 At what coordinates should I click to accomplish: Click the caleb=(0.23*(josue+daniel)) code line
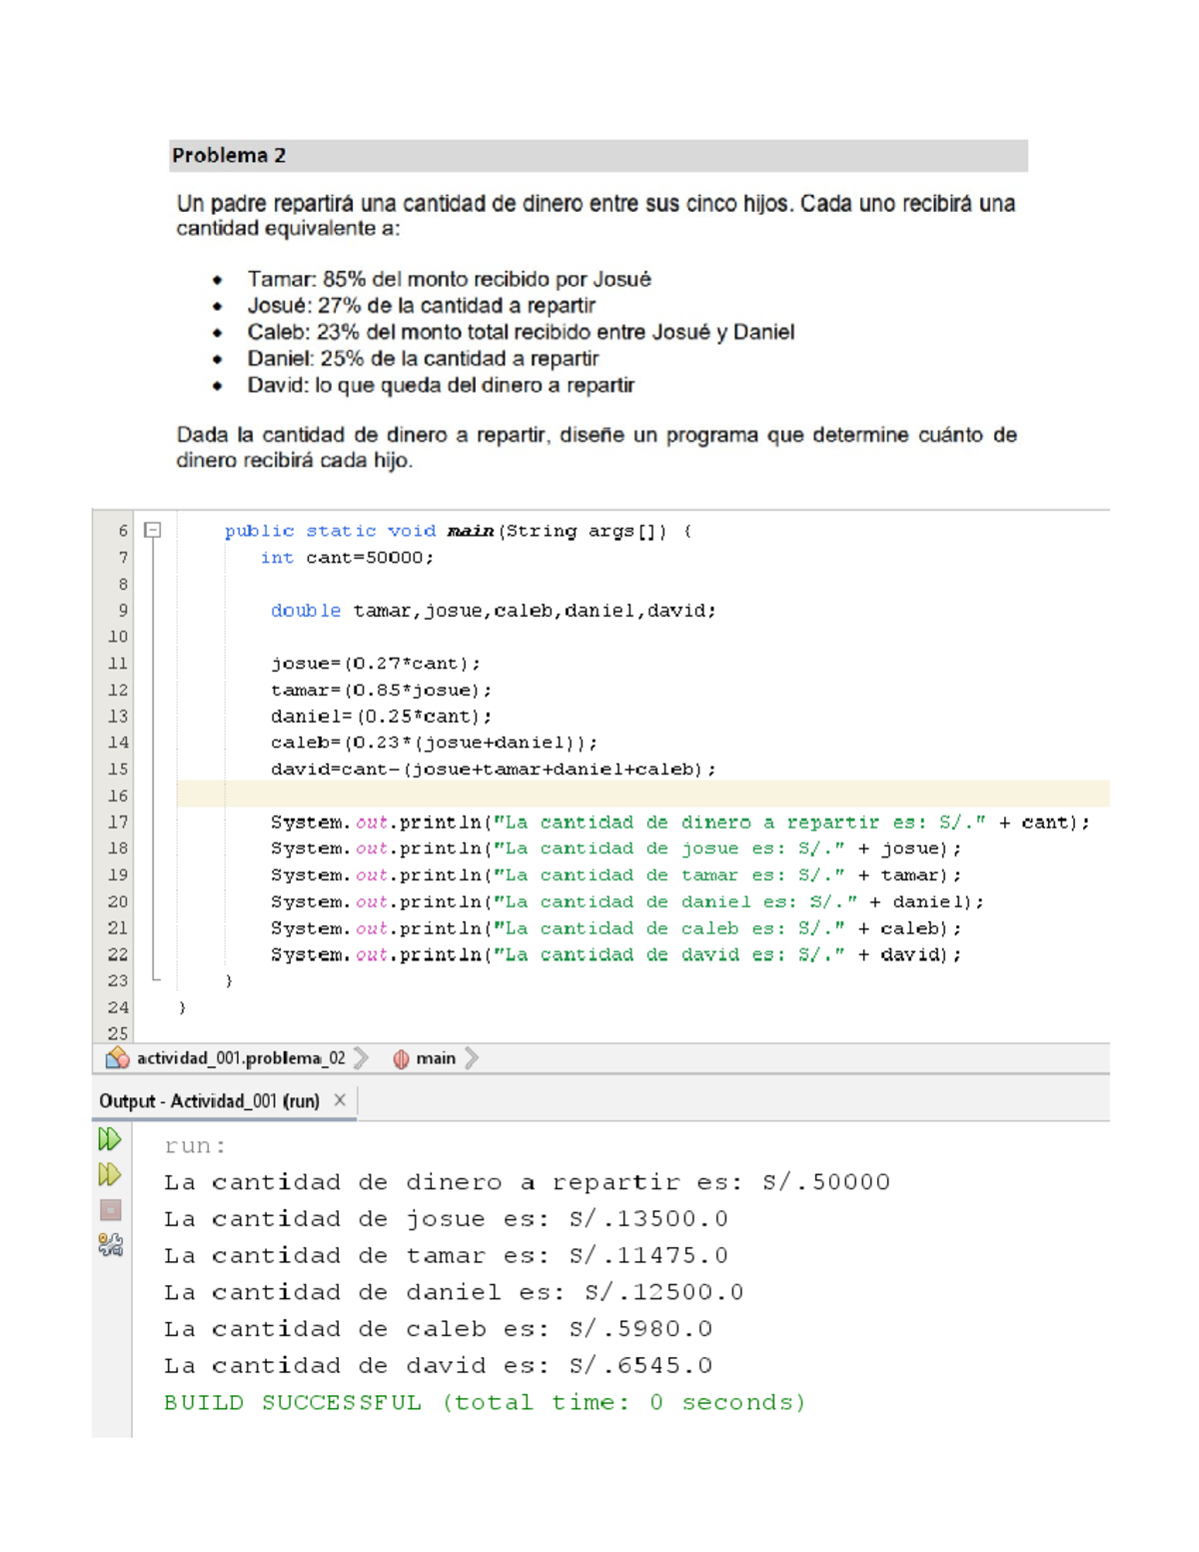[x=434, y=743]
